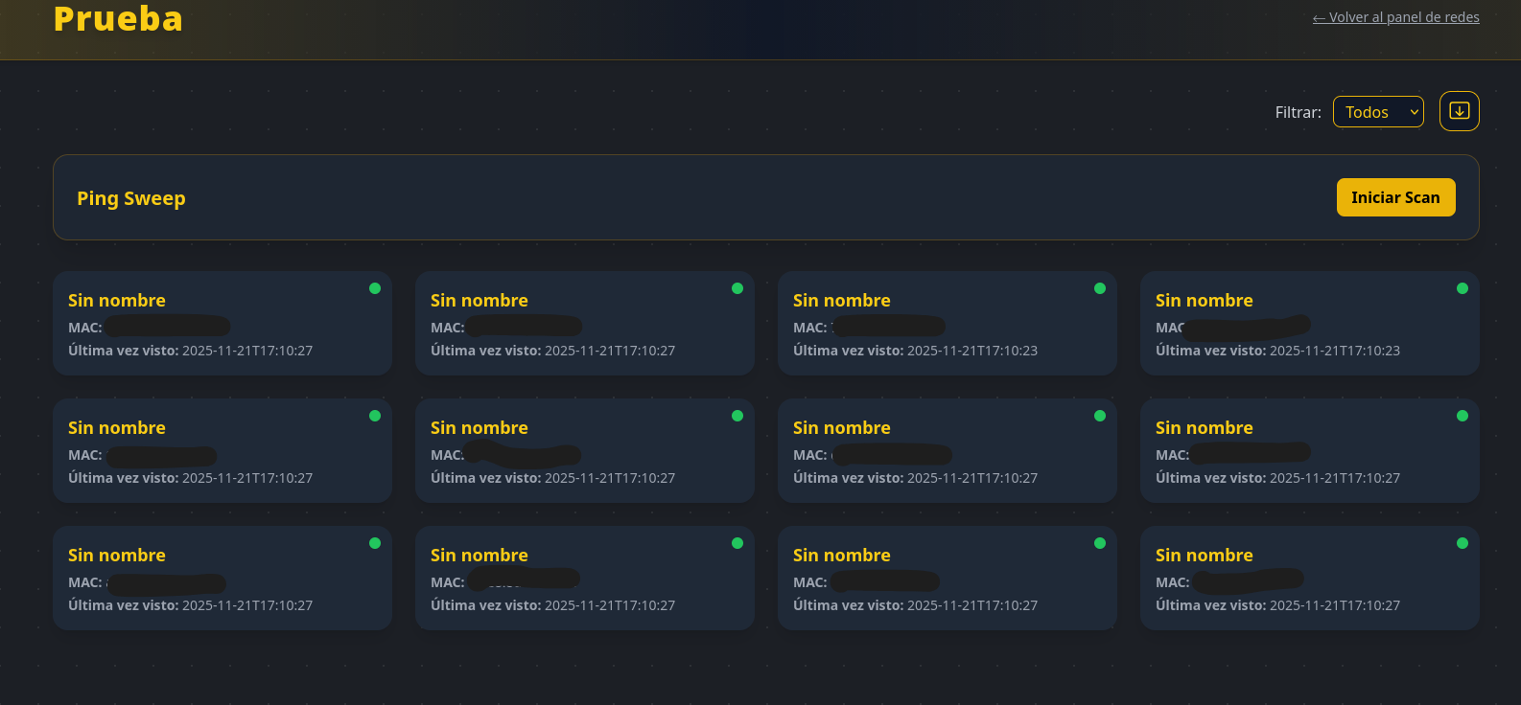Click green status dot on first row's second card
Screen dimensions: 1521x705
(x=737, y=288)
